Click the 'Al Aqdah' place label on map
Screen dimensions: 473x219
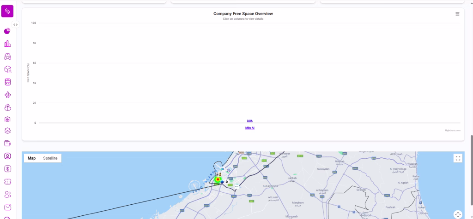coord(403,183)
